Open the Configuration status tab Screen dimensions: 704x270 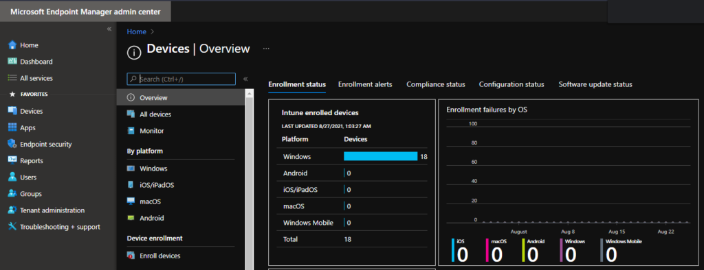coord(511,84)
